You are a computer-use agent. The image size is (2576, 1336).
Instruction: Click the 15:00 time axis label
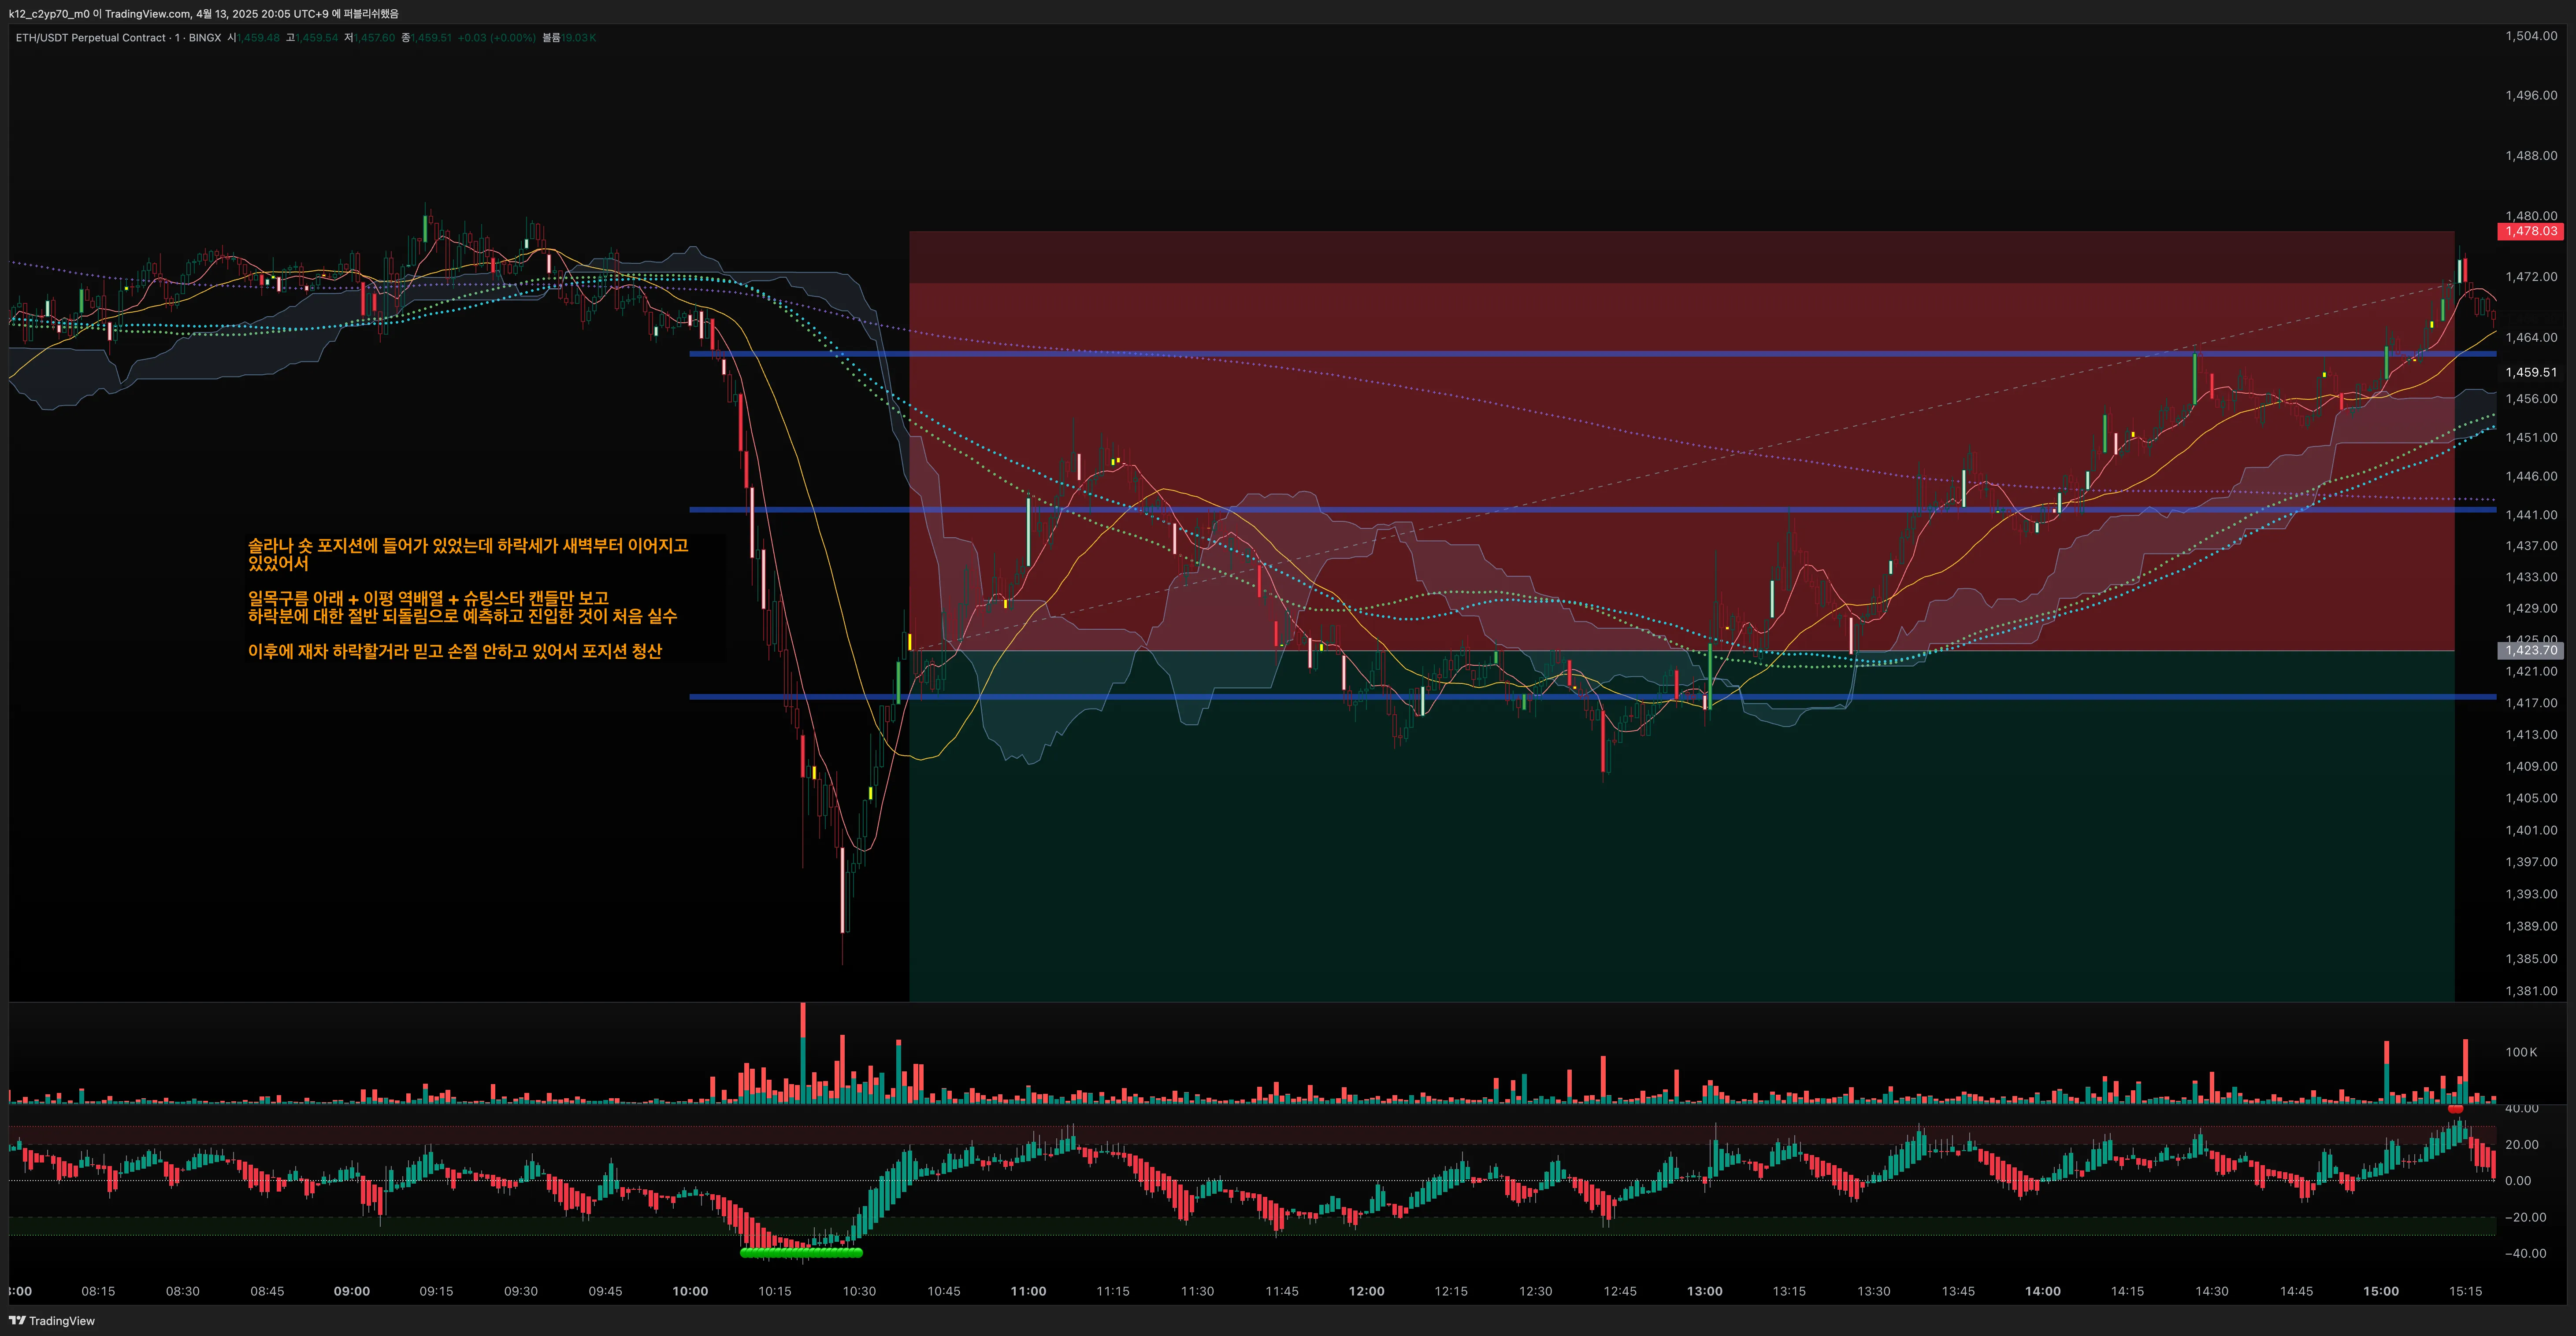2381,1291
